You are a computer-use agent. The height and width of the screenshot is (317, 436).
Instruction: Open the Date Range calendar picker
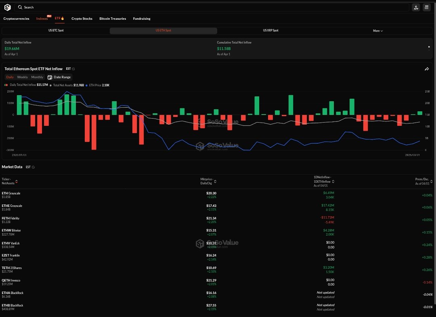point(59,77)
